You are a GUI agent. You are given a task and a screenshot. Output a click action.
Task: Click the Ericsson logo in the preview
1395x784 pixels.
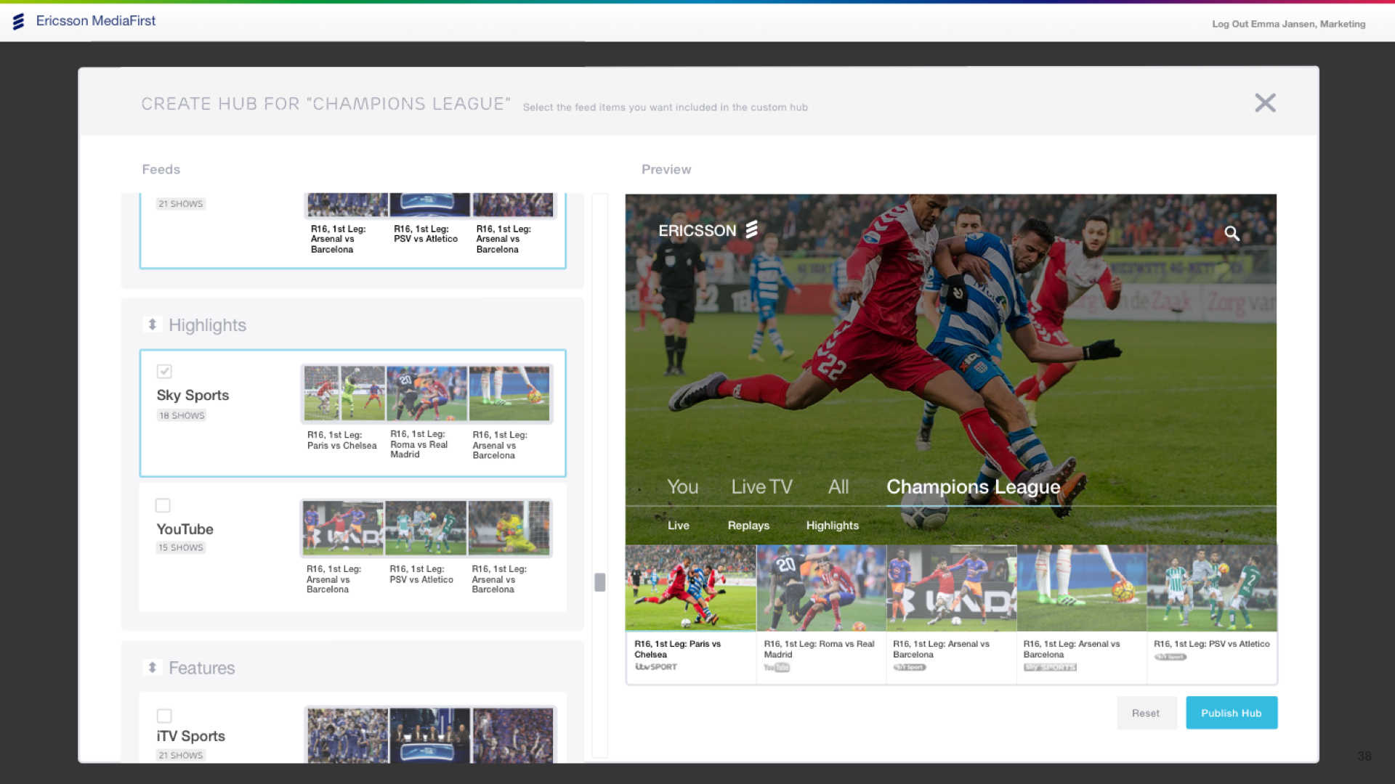tap(708, 230)
